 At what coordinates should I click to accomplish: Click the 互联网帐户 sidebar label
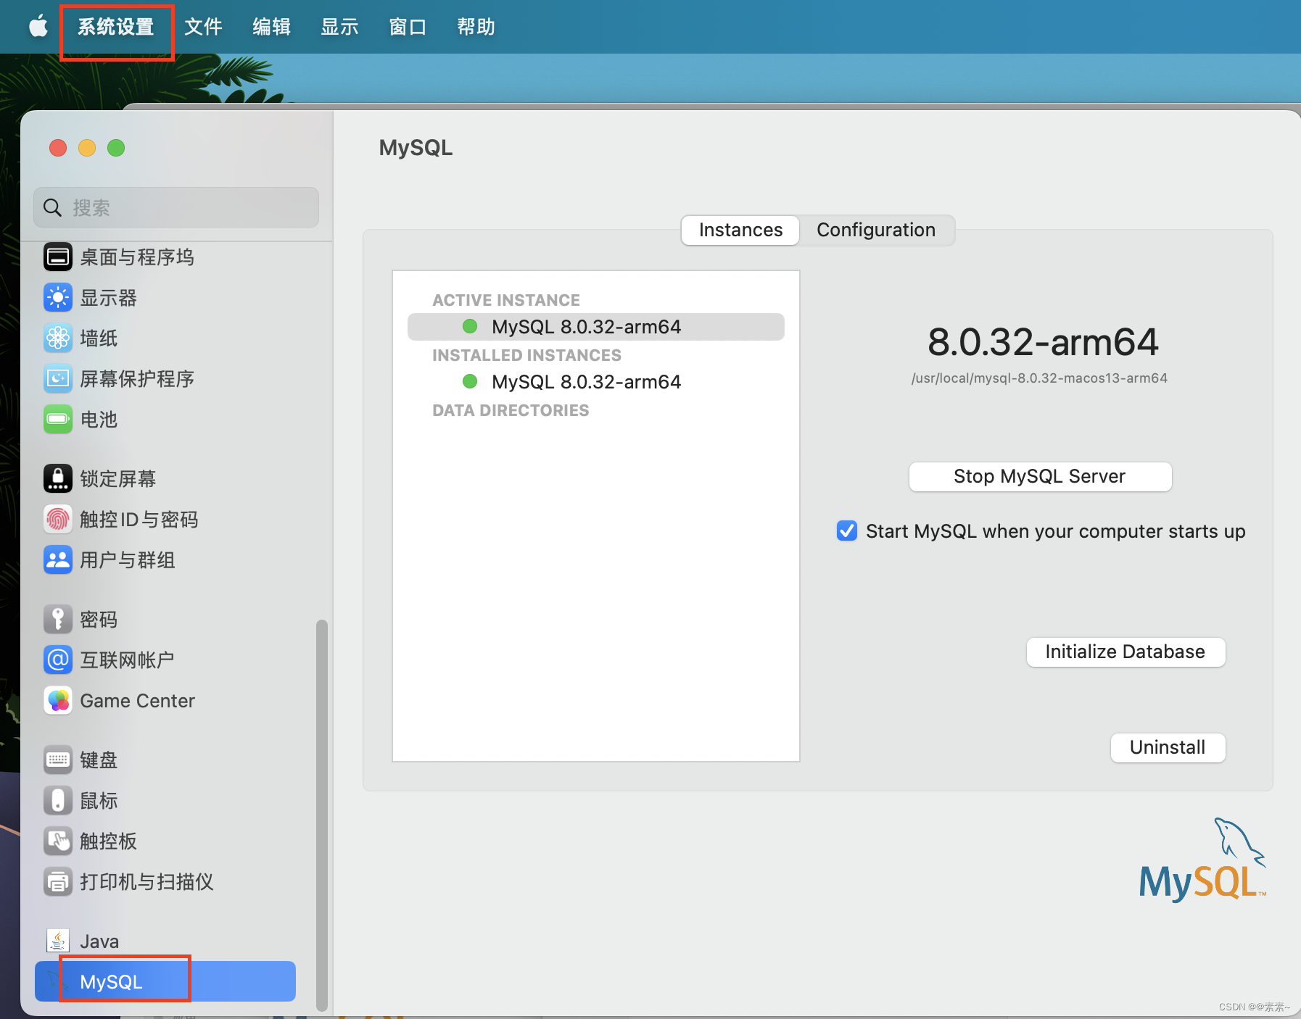(x=128, y=660)
